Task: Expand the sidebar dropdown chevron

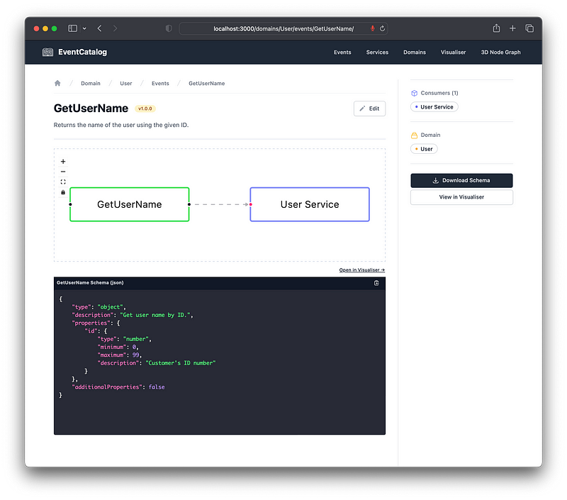Action: 84,28
